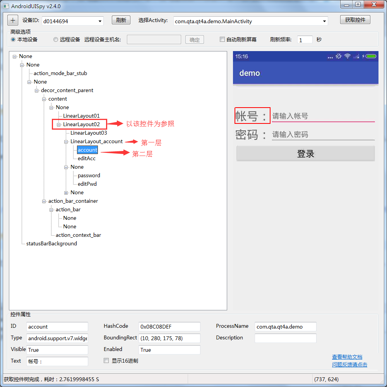Select the editPwd tree item
The height and width of the screenshot is (387, 387).
point(87,184)
